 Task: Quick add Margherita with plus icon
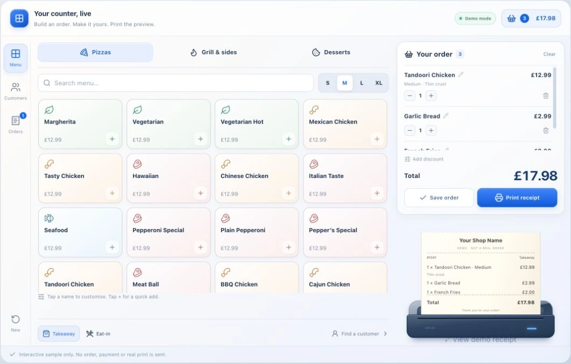click(x=112, y=139)
